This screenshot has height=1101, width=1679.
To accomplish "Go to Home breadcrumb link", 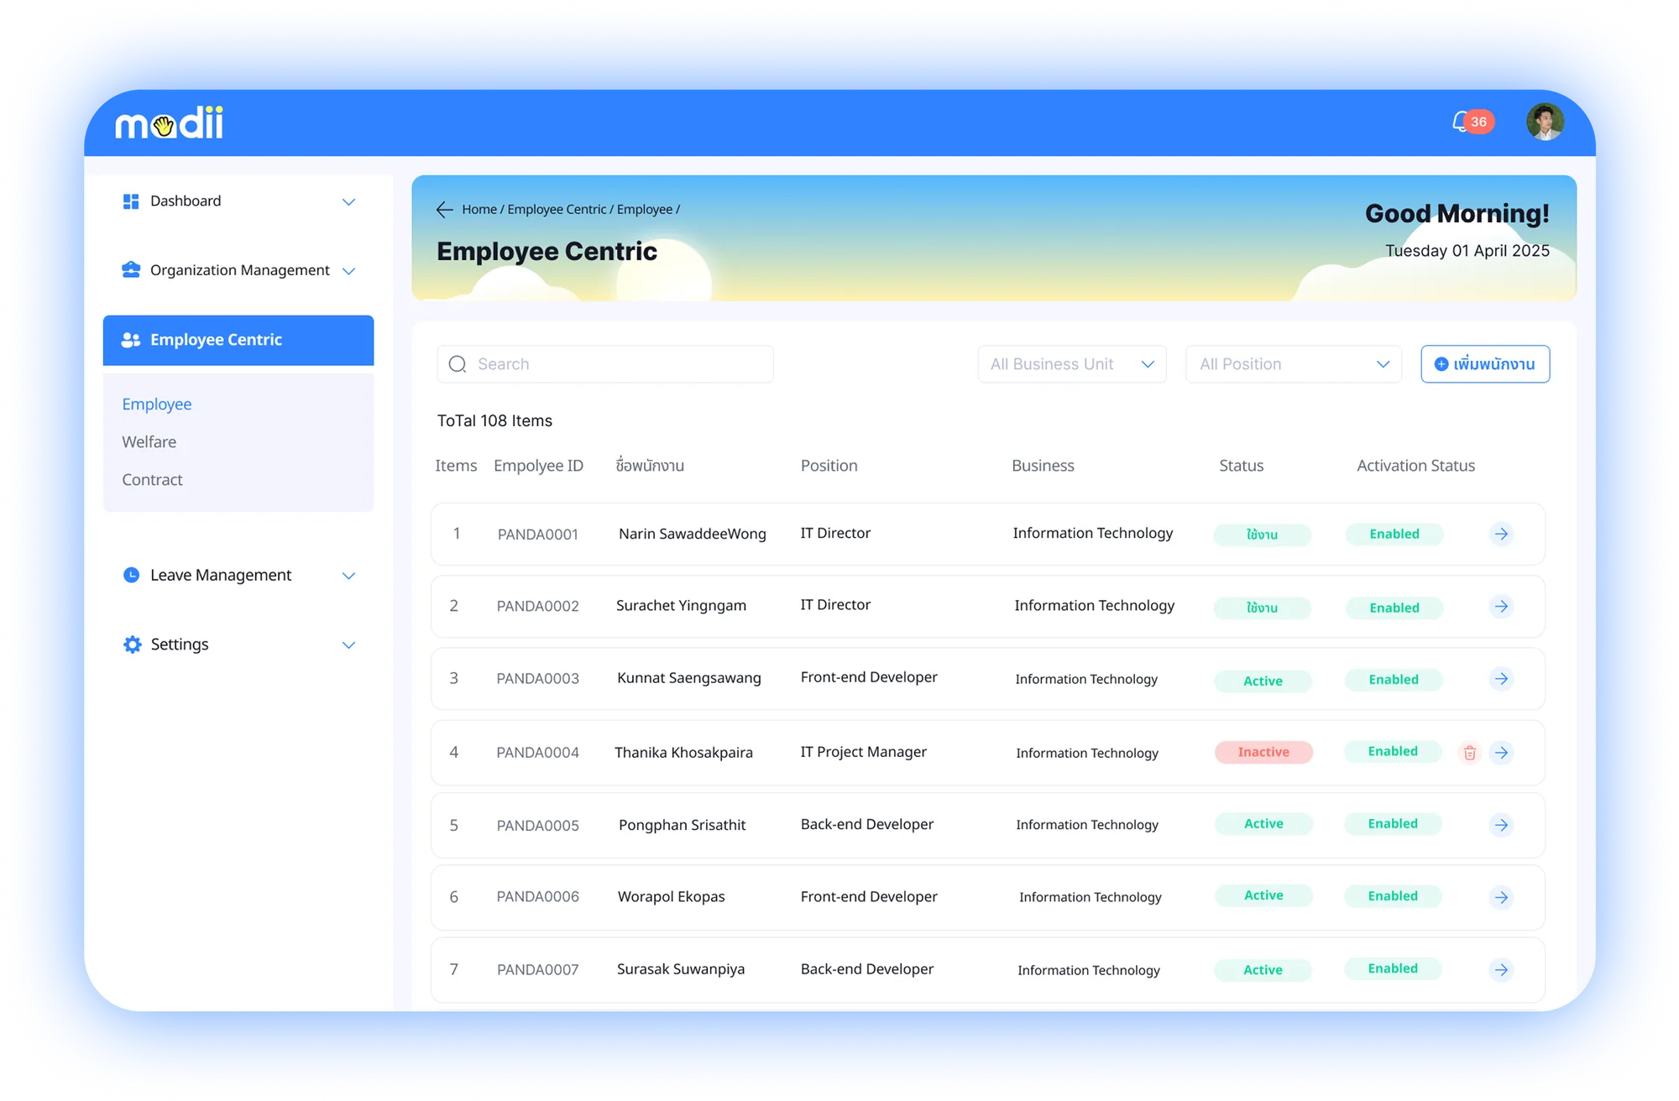I will [479, 210].
